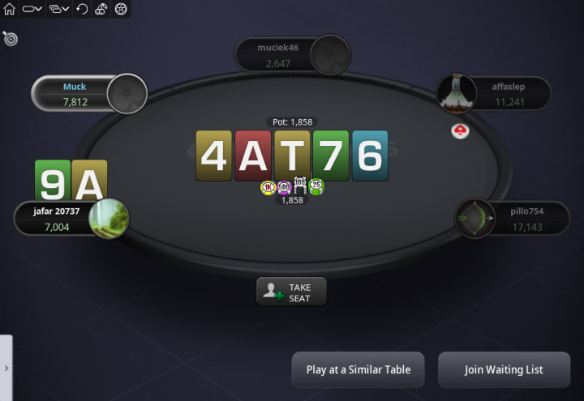Screen dimensions: 584x401
Task: Click the Muck player's empty avatar
Action: [x=127, y=93]
